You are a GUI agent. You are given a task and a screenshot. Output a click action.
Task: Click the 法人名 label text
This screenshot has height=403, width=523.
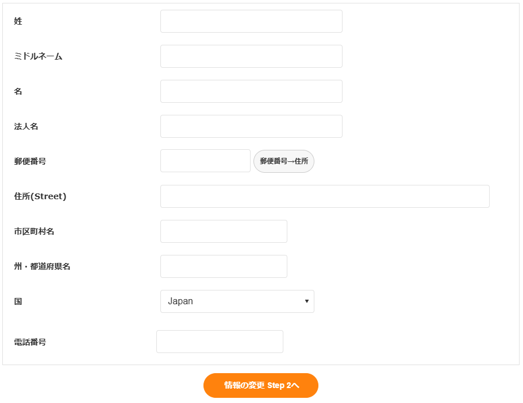point(26,126)
